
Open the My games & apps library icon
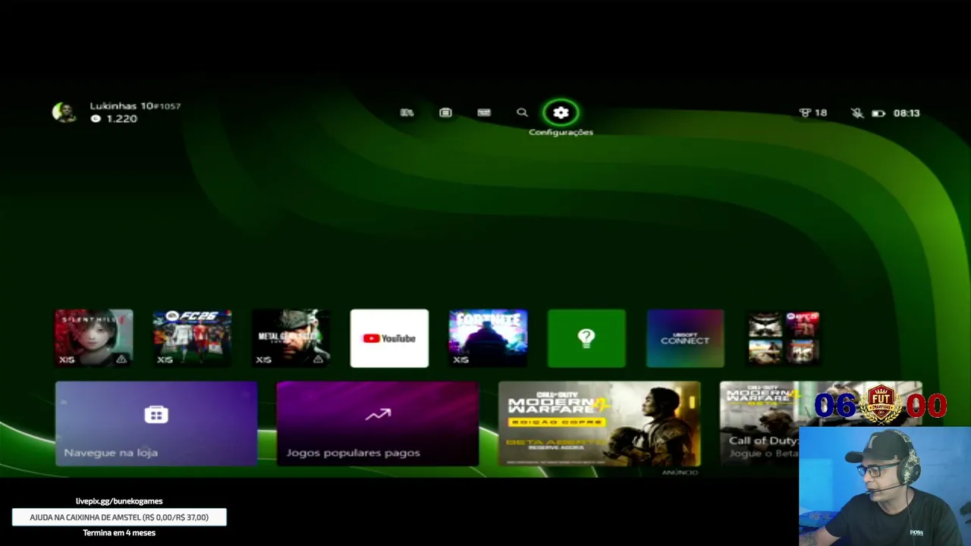point(407,112)
